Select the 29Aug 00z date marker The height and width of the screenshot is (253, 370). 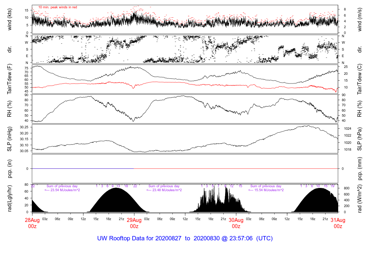tap(134, 223)
